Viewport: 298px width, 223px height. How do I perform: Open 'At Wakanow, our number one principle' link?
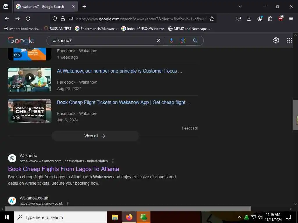[119, 71]
